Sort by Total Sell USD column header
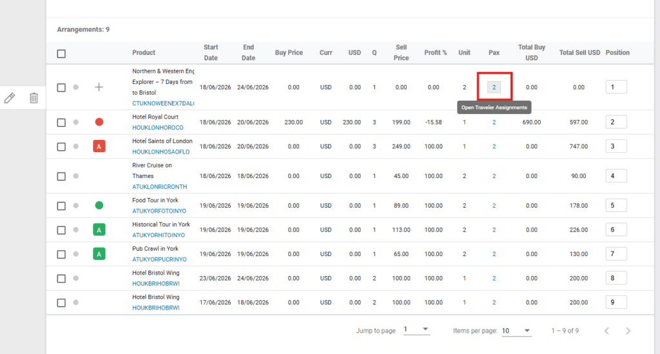Screen dimensions: 660x354 (579, 53)
